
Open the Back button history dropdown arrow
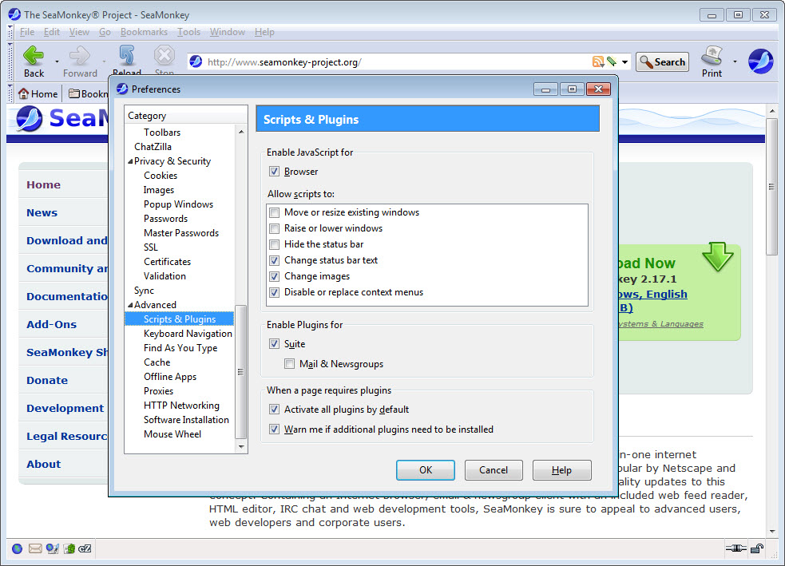click(x=57, y=61)
